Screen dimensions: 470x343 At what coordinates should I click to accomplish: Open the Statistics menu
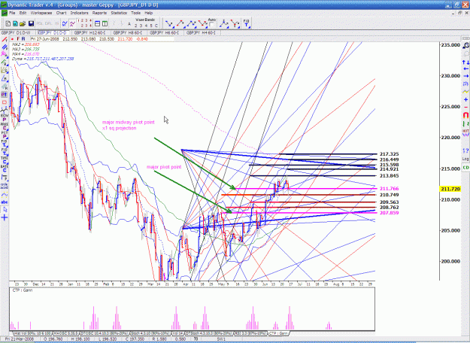tap(119, 13)
